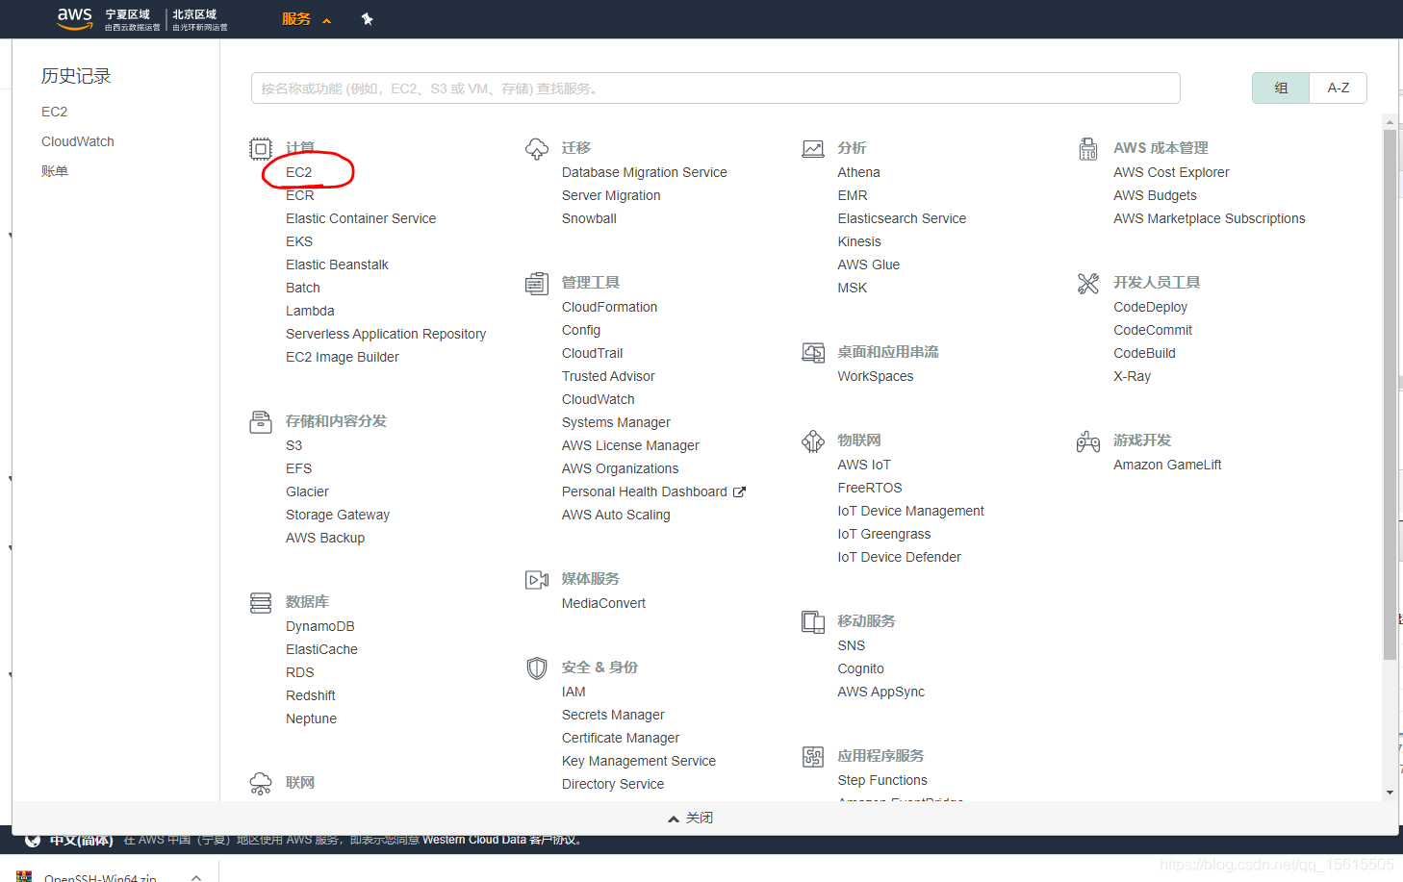Open Systems Manager
Image resolution: width=1403 pixels, height=882 pixels.
[x=616, y=422]
